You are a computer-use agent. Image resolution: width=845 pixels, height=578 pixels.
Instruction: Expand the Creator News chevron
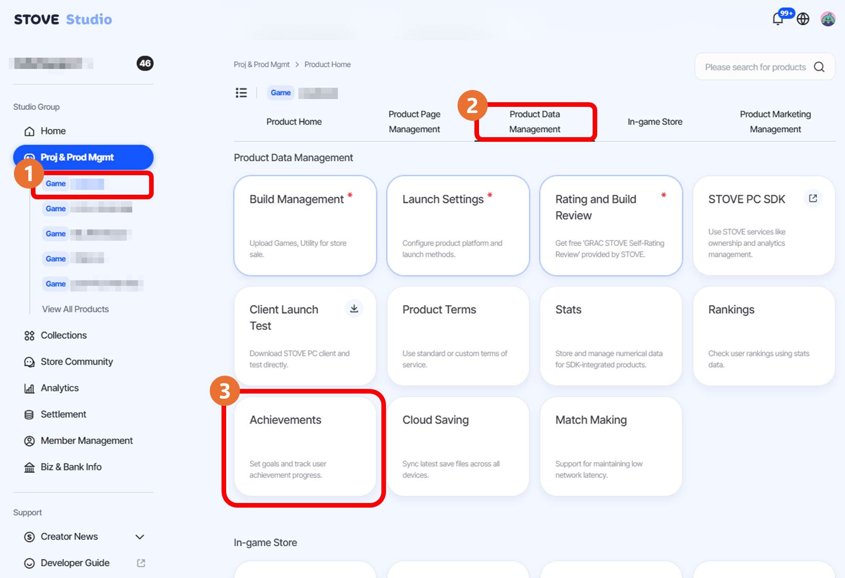tap(139, 537)
